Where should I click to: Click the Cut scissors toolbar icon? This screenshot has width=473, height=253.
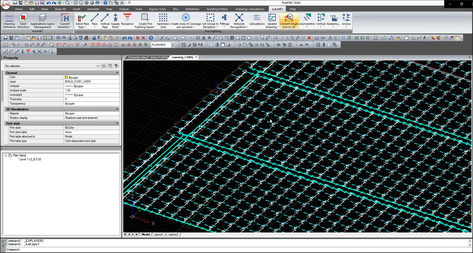click(94, 38)
